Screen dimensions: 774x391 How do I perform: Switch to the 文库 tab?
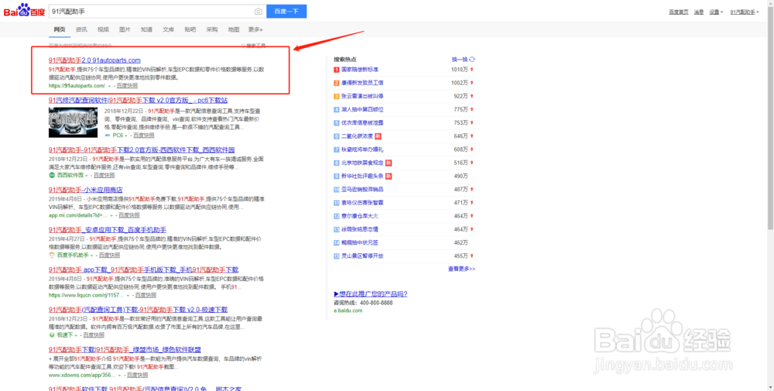point(168,29)
